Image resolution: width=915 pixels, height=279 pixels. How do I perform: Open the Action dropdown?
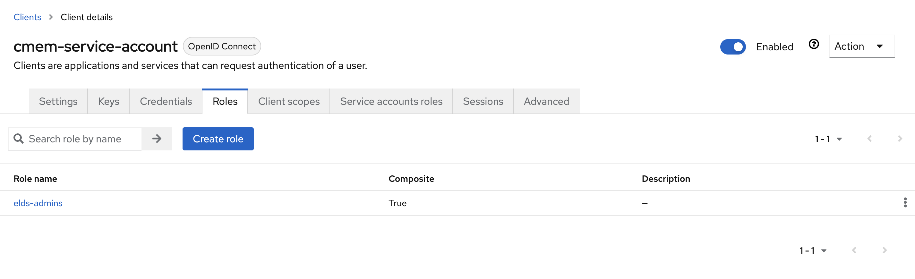pos(861,46)
